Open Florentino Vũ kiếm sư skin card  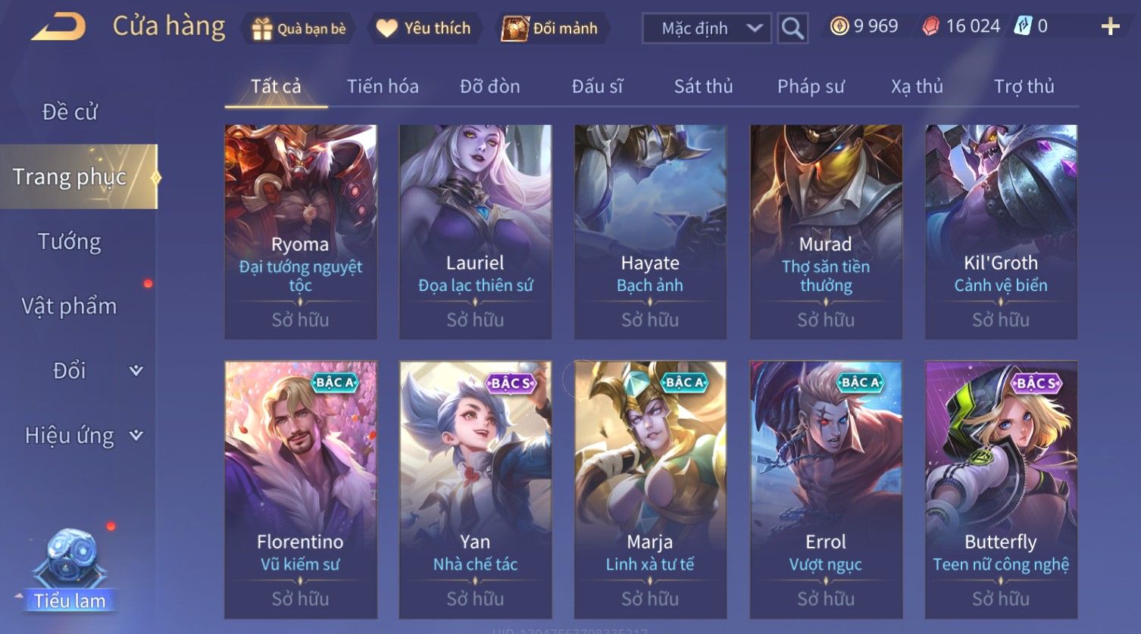tap(300, 489)
